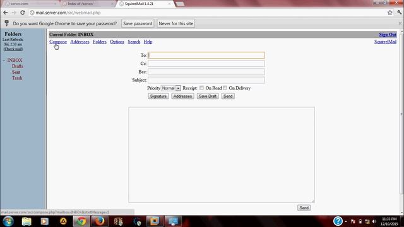Click the browser Forward arrow
This screenshot has height=227, width=404.
(14, 13)
